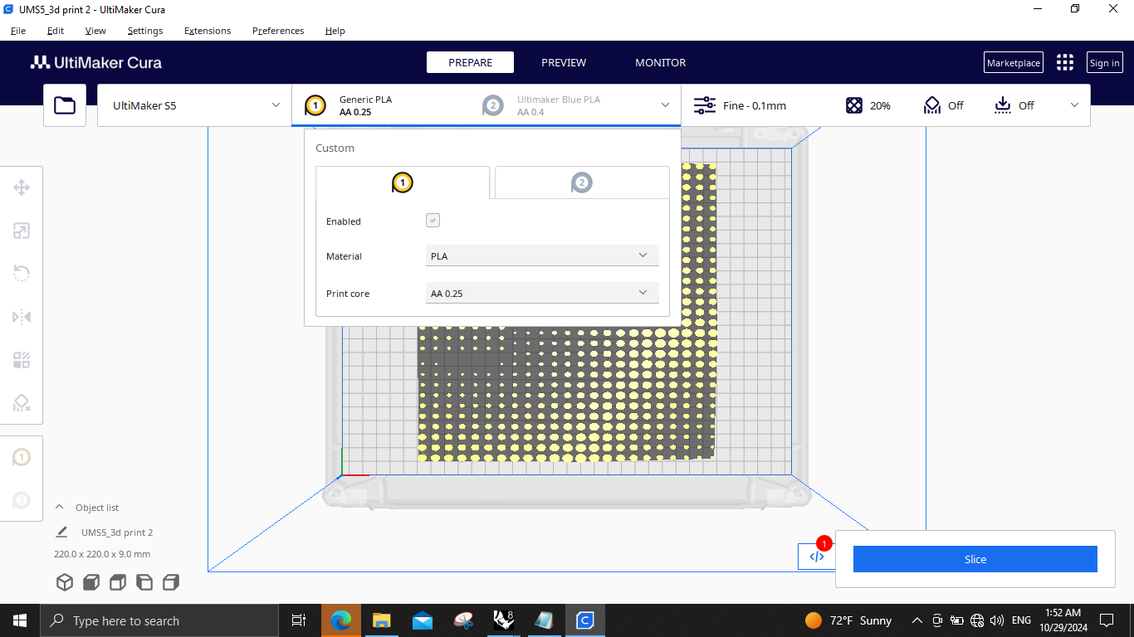Image resolution: width=1134 pixels, height=637 pixels.
Task: Open the View menu
Action: point(95,31)
